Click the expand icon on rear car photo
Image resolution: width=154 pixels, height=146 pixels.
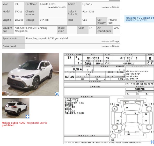tap(27, 116)
